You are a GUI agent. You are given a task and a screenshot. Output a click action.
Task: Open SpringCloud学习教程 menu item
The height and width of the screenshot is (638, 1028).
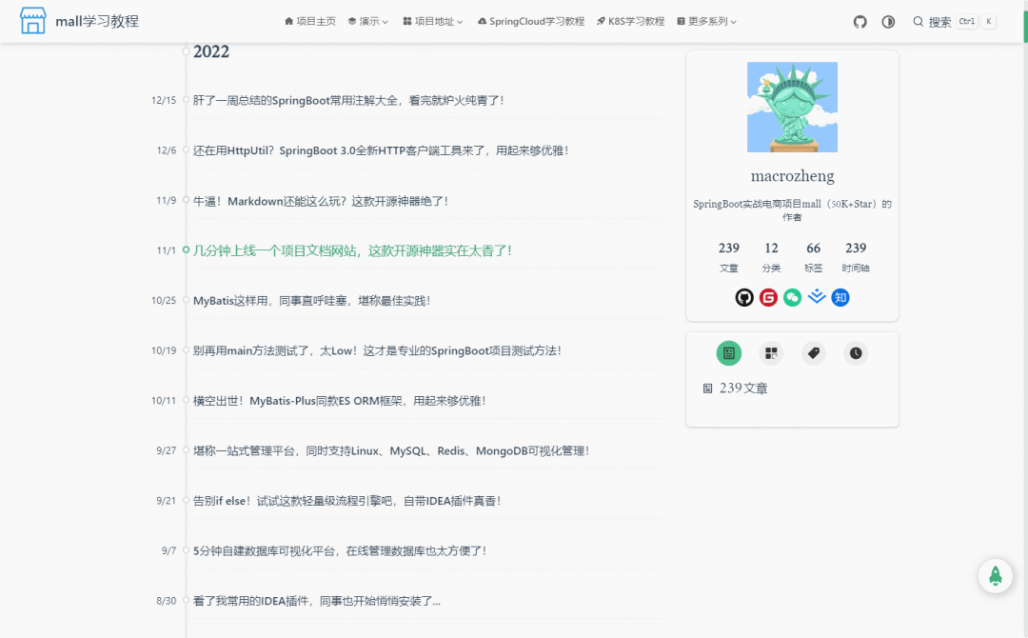coord(531,22)
